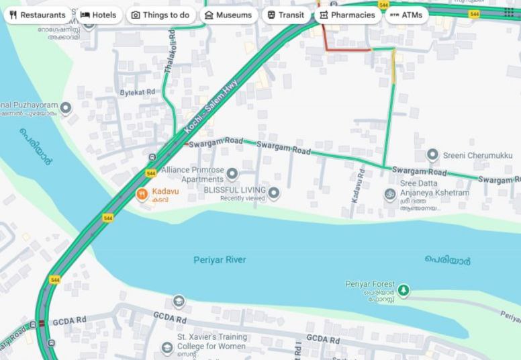Filter map by Restaurants chip

(38, 15)
